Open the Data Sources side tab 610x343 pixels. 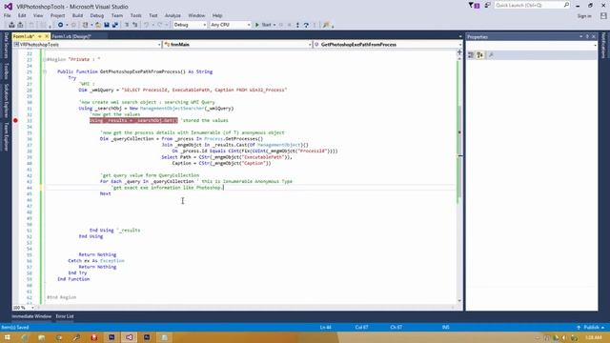pyautogui.click(x=7, y=46)
